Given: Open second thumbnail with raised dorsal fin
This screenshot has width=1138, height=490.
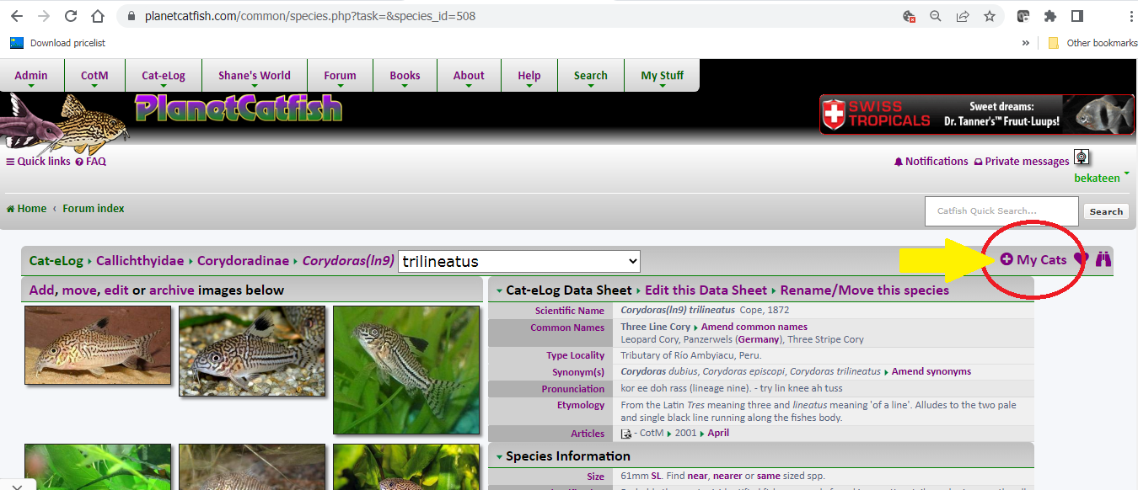Looking at the screenshot, I should [x=252, y=351].
